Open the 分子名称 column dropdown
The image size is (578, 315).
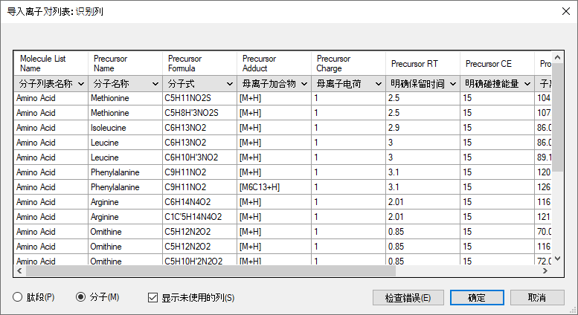click(155, 84)
